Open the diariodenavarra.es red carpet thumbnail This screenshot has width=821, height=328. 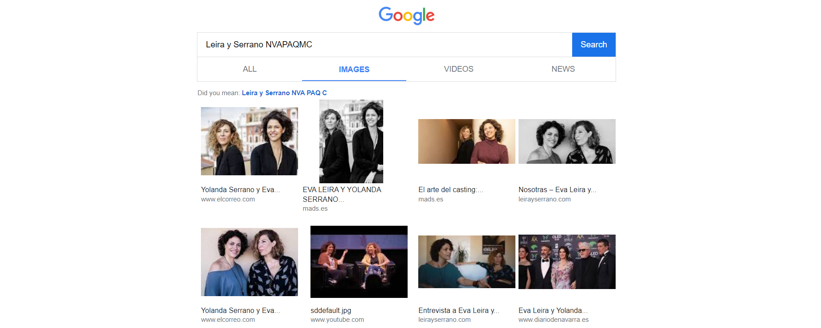567,262
